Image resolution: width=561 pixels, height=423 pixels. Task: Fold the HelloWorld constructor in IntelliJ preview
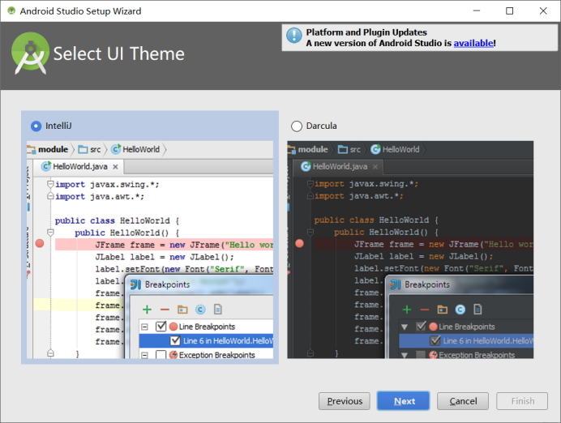click(x=50, y=233)
